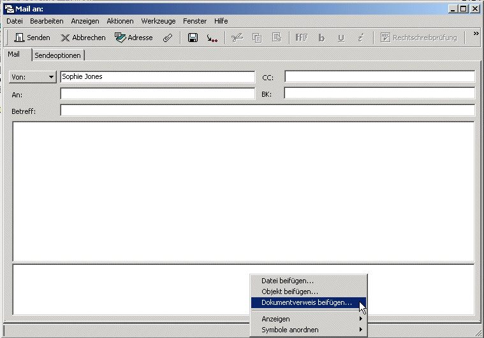
Task: Switch to the Sendeoptionen tab
Action: click(58, 55)
